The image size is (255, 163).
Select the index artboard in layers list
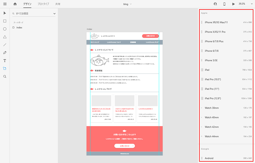[x=19, y=27]
